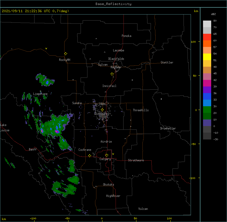Click the Cochrane label

(85, 150)
